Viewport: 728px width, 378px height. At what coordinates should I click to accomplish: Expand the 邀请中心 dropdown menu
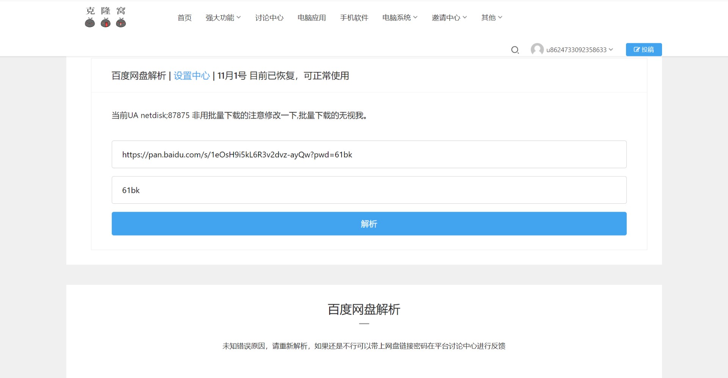449,17
